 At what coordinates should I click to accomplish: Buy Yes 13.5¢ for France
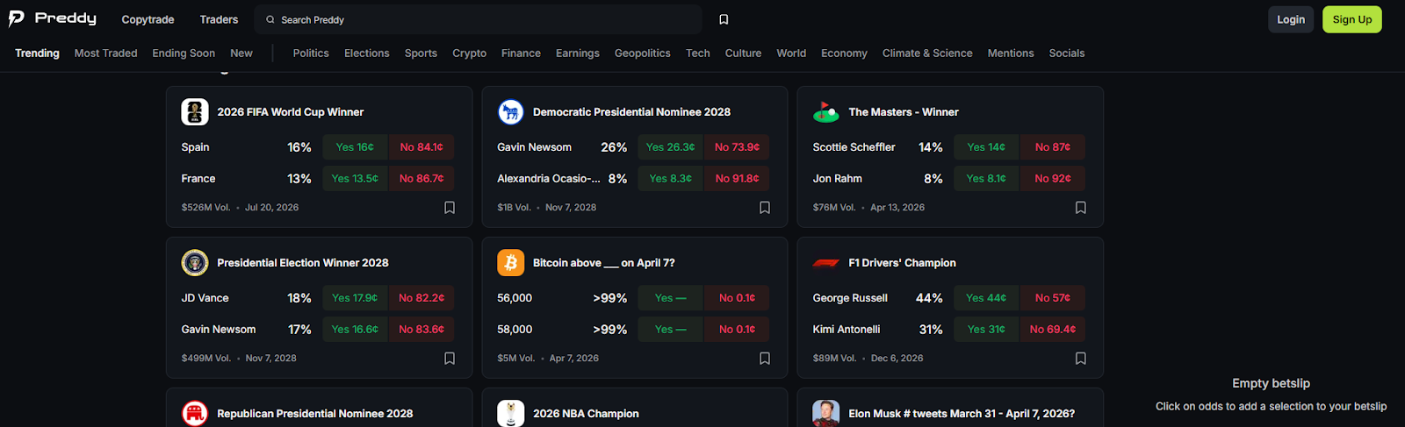[355, 179]
